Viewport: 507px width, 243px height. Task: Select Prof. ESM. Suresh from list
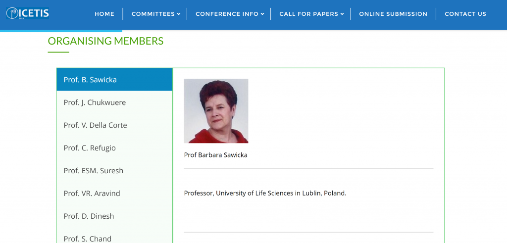[114, 171]
